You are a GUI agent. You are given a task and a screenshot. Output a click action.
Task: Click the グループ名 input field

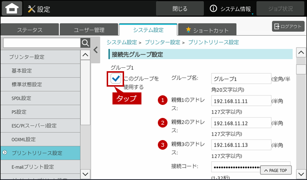[241, 78]
